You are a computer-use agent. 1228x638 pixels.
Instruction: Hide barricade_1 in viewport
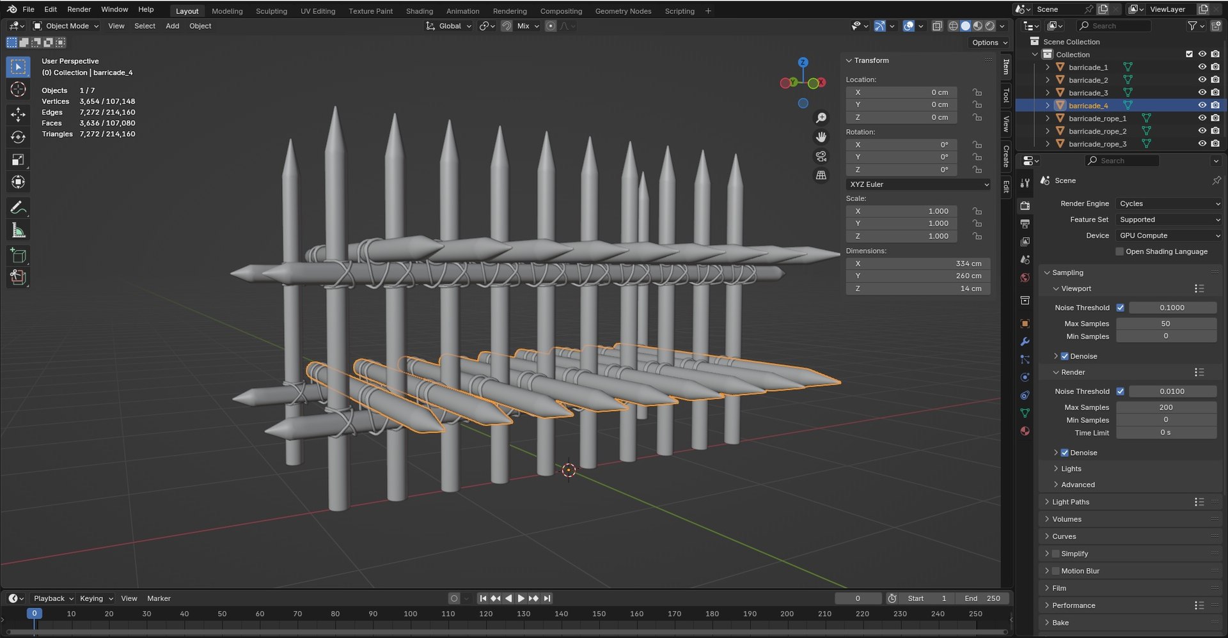pos(1202,67)
